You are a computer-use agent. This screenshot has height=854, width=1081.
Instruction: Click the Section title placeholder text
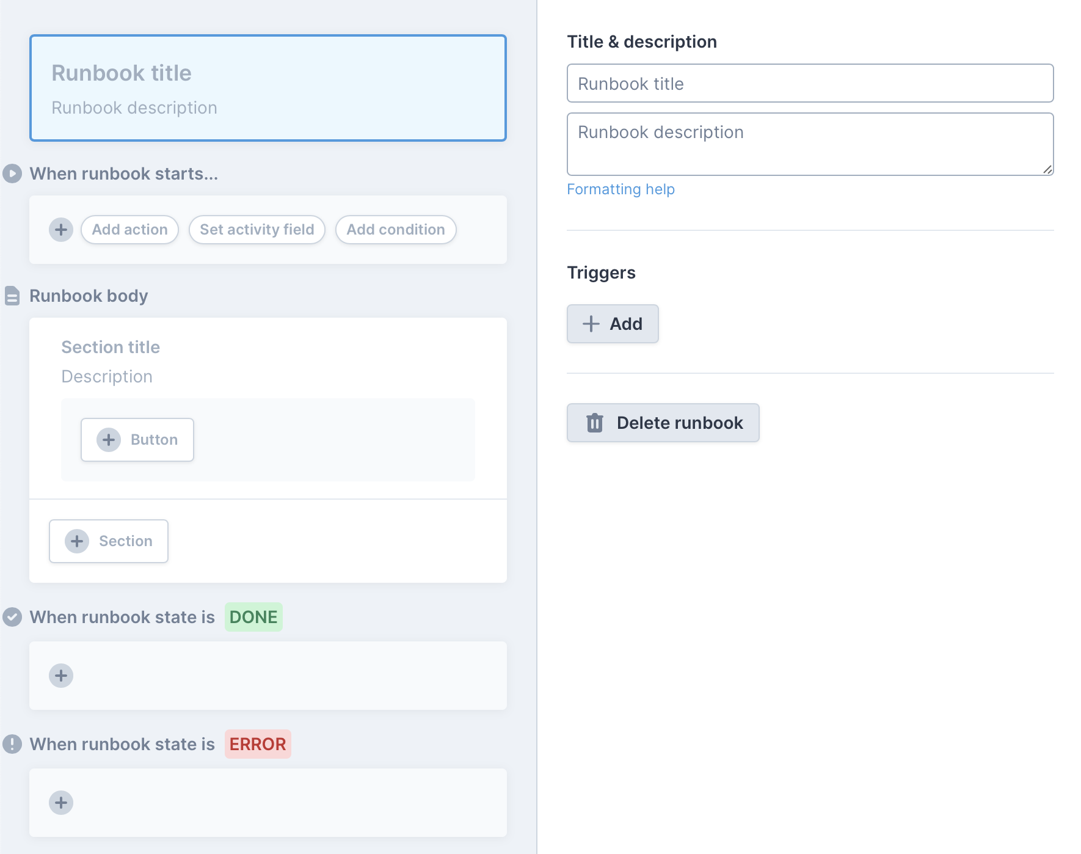pos(111,347)
